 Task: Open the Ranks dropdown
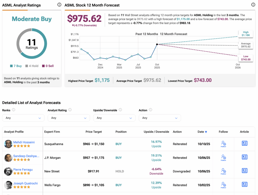pos(23,118)
